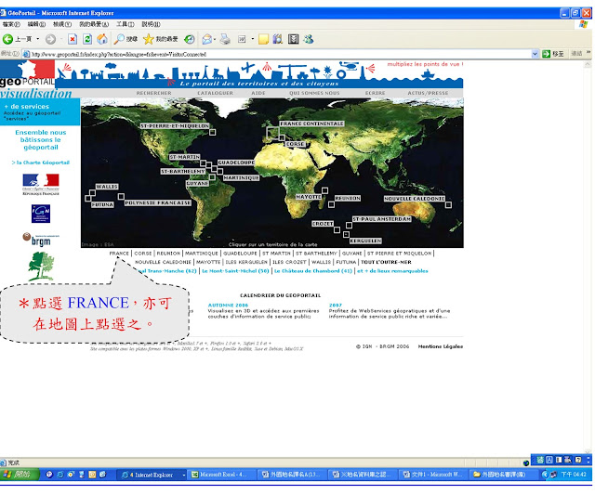595x495 pixels.
Task: Select the CORSE label on the map
Action: point(296,144)
